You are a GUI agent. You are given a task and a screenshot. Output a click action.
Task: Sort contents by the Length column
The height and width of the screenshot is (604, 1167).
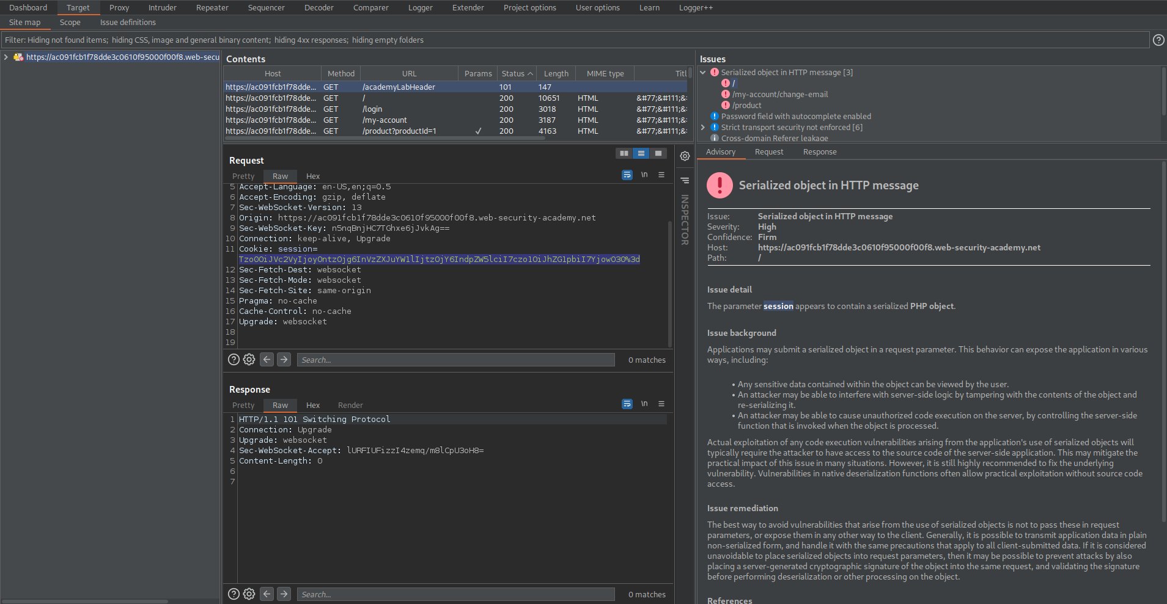(556, 74)
